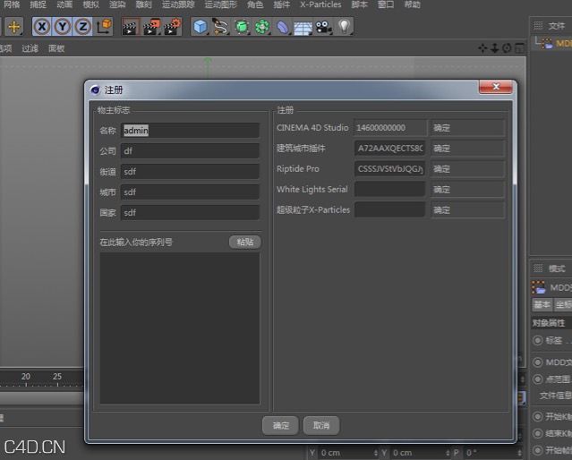This screenshot has width=572, height=460.
Task: Click the 粘贴 paste button
Action: click(245, 242)
